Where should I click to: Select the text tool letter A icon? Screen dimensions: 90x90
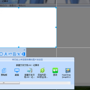click(6, 54)
